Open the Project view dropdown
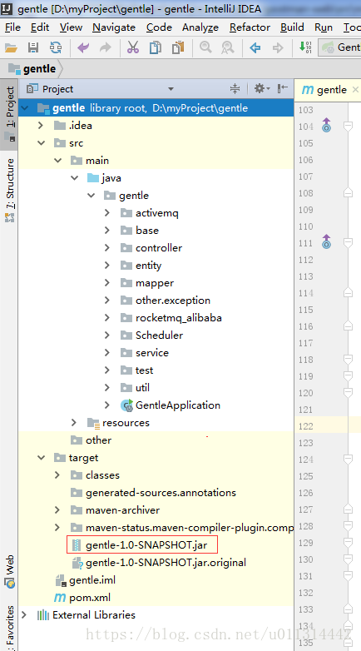This screenshot has width=361, height=651. click(x=171, y=89)
